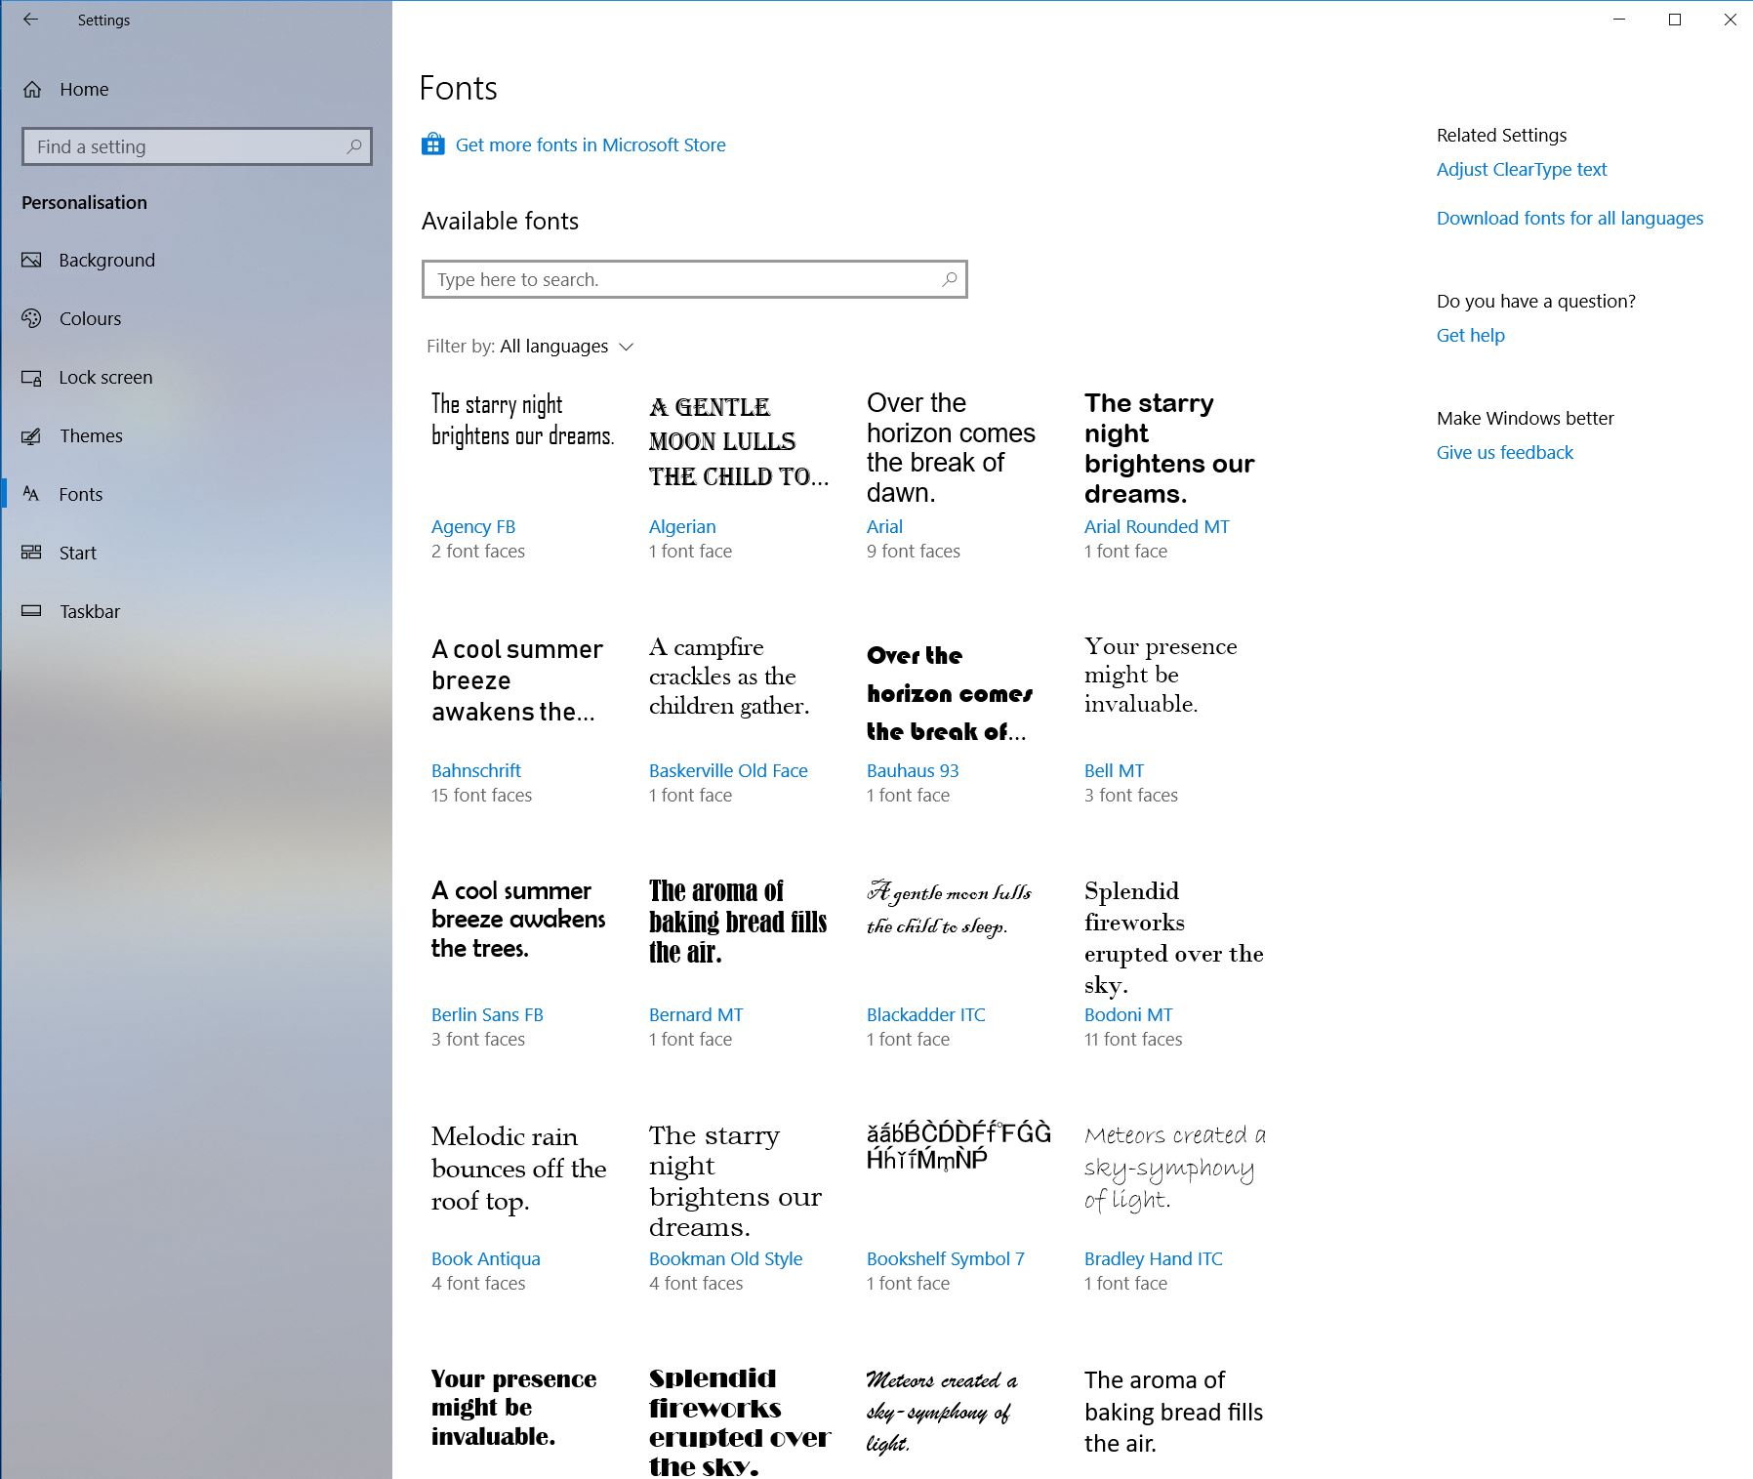
Task: Click the magnifier in Find a setting box
Action: pyautogui.click(x=354, y=146)
